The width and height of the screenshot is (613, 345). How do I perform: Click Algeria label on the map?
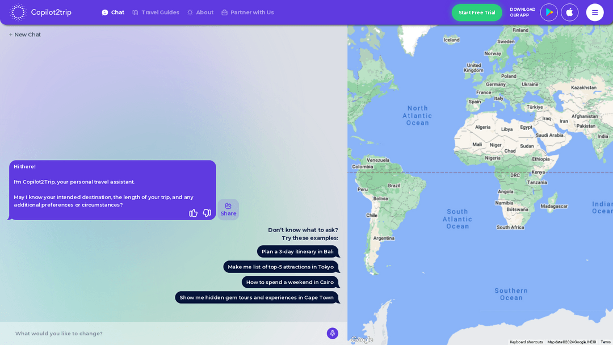(482, 127)
